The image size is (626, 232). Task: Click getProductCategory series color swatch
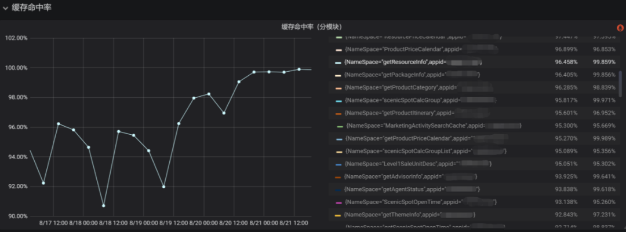click(x=339, y=88)
